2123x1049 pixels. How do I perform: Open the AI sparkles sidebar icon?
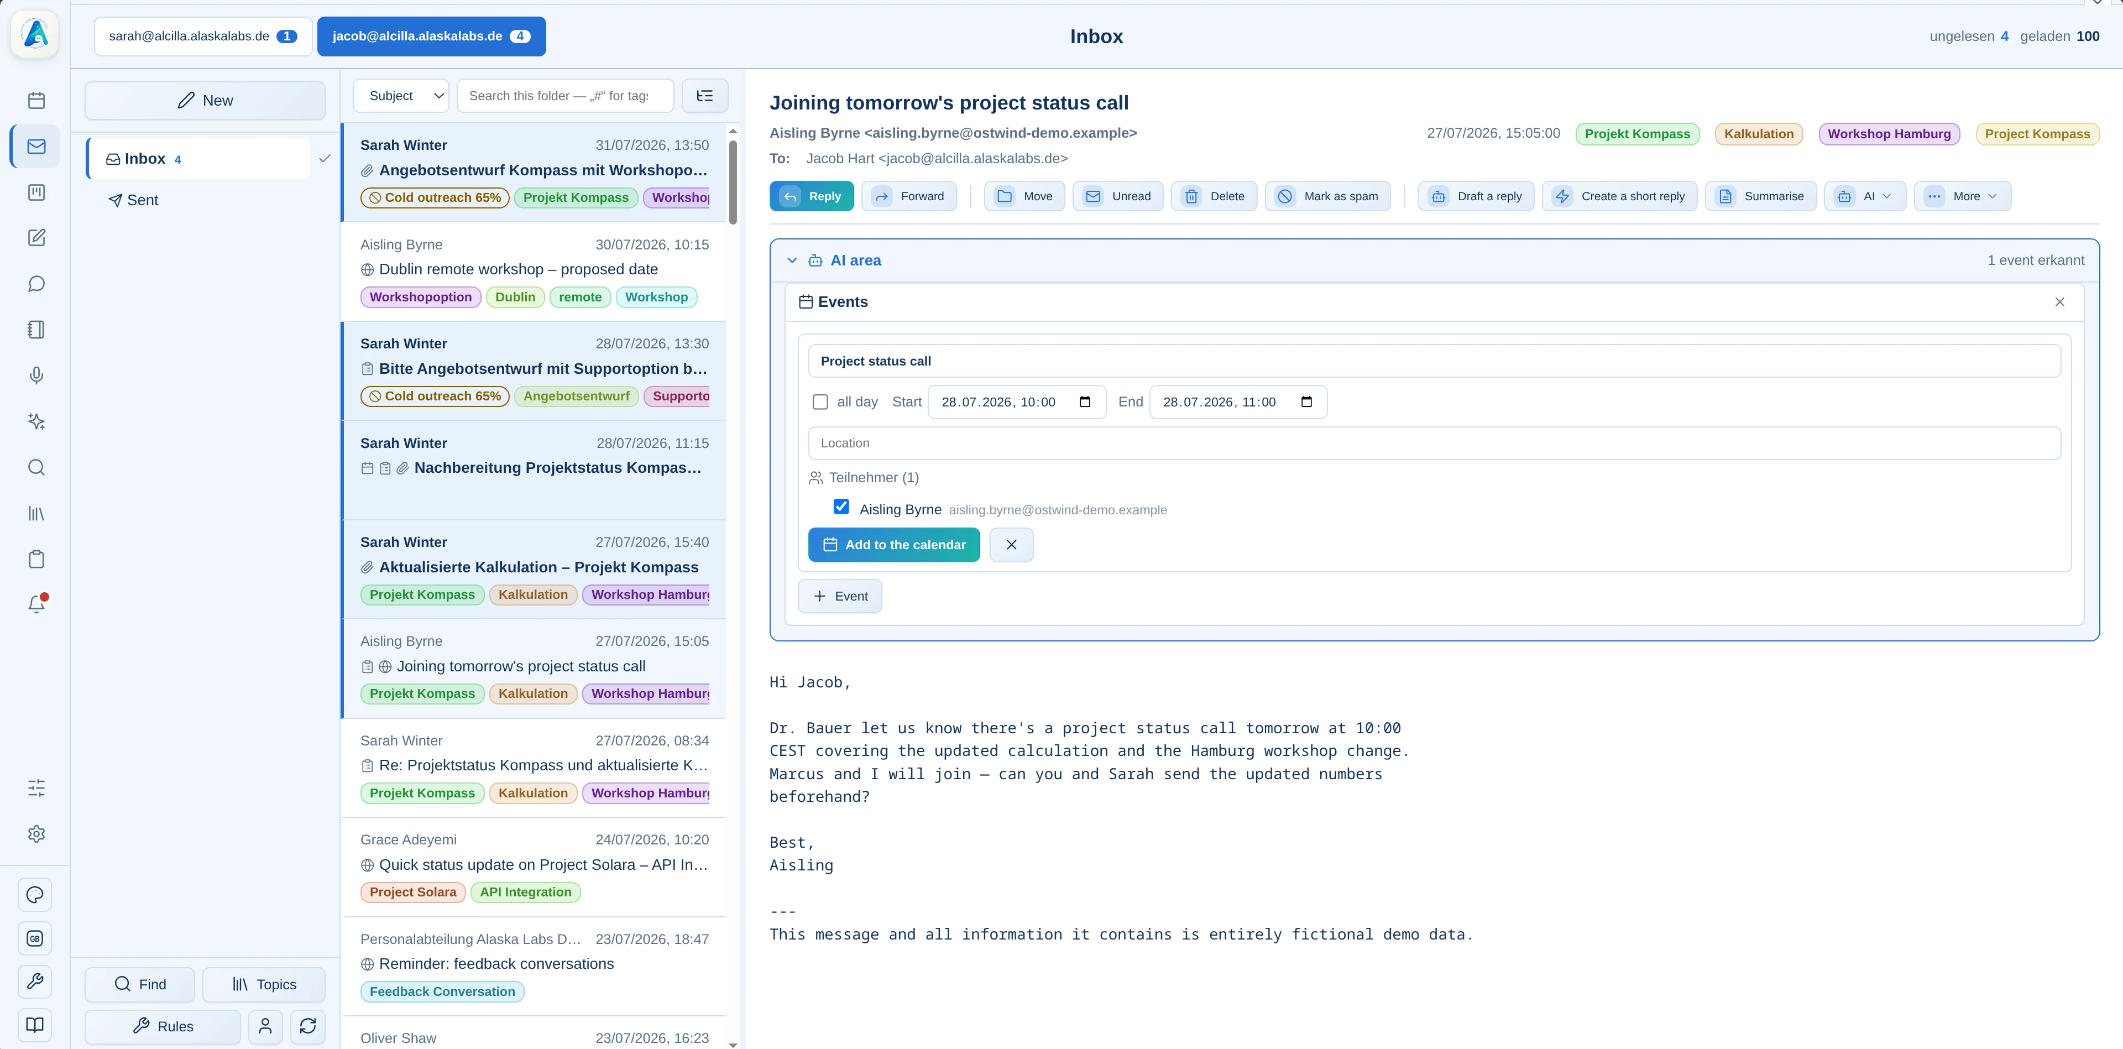tap(36, 422)
